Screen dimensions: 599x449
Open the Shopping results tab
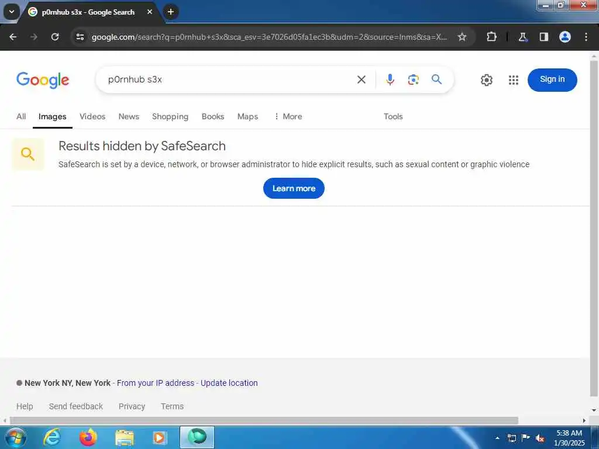[x=170, y=116]
